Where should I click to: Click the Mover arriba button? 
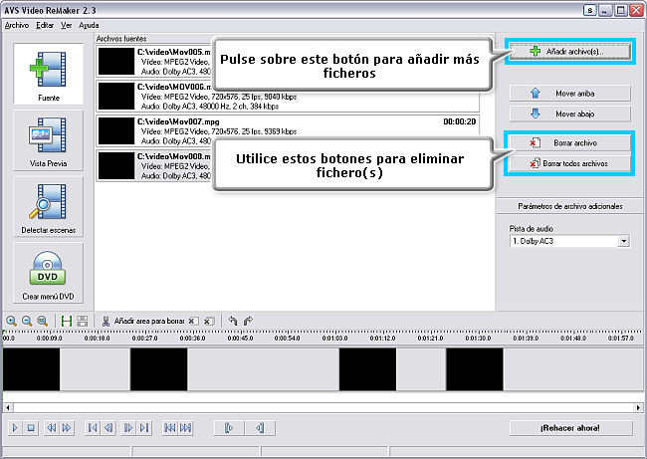click(569, 94)
